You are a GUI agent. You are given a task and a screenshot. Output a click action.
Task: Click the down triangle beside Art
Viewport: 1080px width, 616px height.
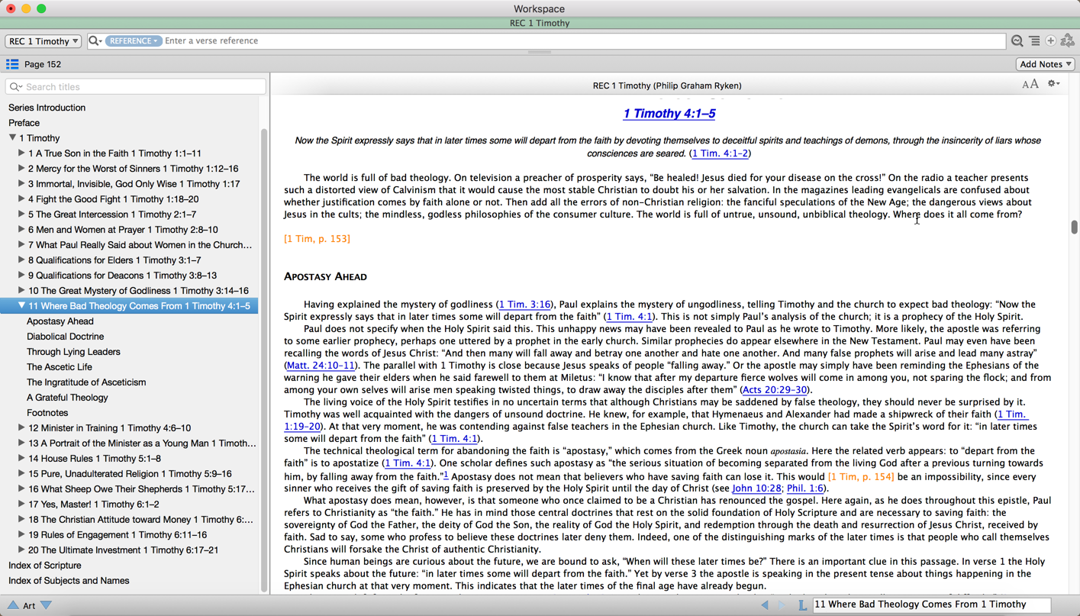pyautogui.click(x=47, y=605)
